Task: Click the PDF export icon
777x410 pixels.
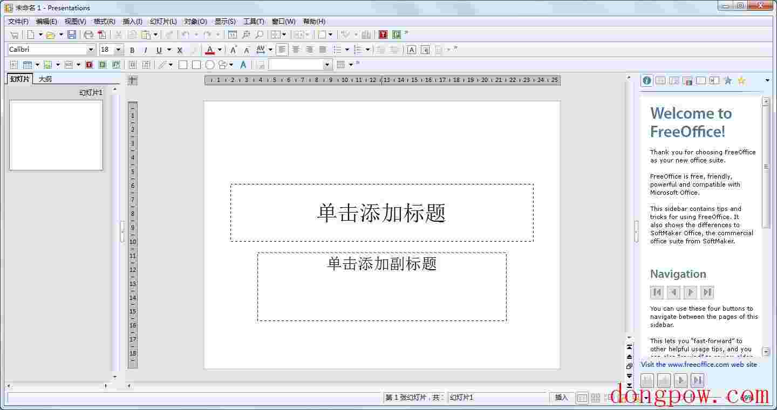Action: 101,35
